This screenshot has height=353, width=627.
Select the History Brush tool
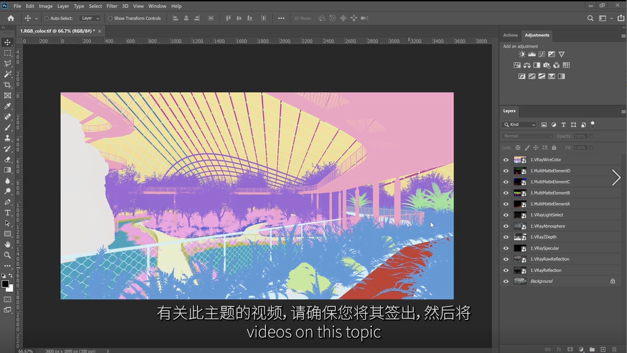coord(7,148)
